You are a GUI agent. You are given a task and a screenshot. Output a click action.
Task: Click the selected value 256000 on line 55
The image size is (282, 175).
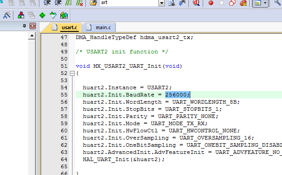(x=177, y=95)
